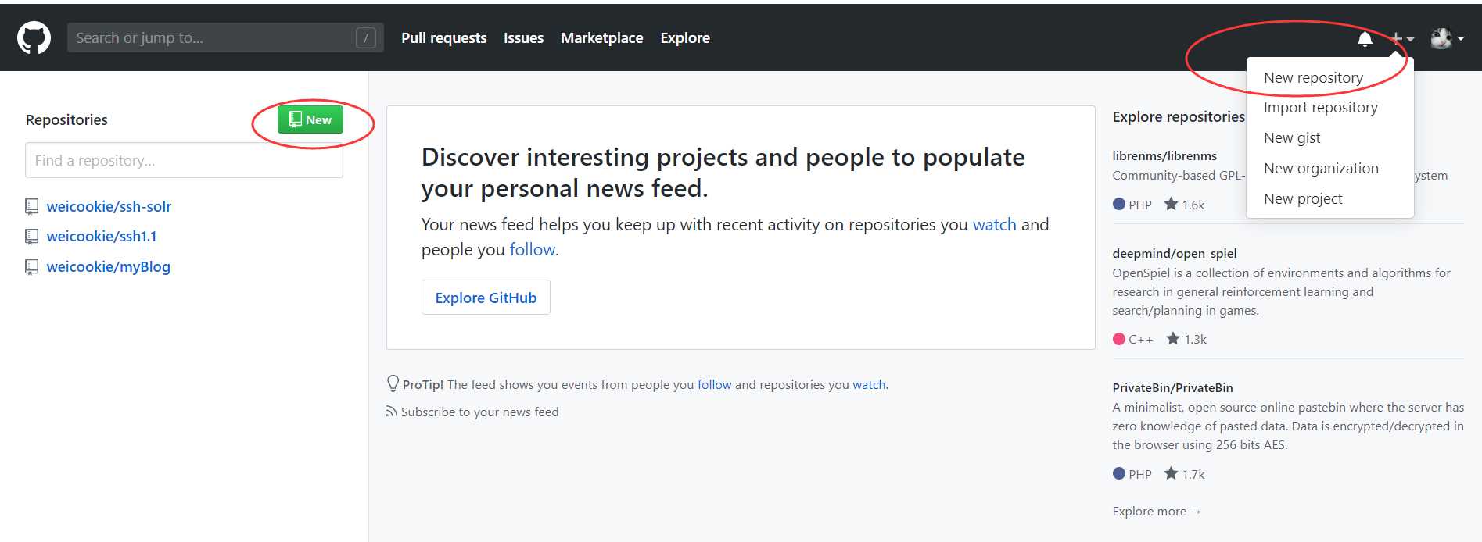The image size is (1482, 542).
Task: Open the weicookie/myBlog repository link
Action: coord(109,266)
